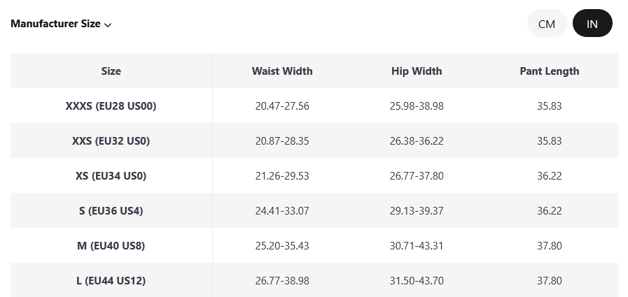Image resolution: width=628 pixels, height=297 pixels.
Task: Select the XXXS (EU28 US00) row label
Action: coord(111,106)
